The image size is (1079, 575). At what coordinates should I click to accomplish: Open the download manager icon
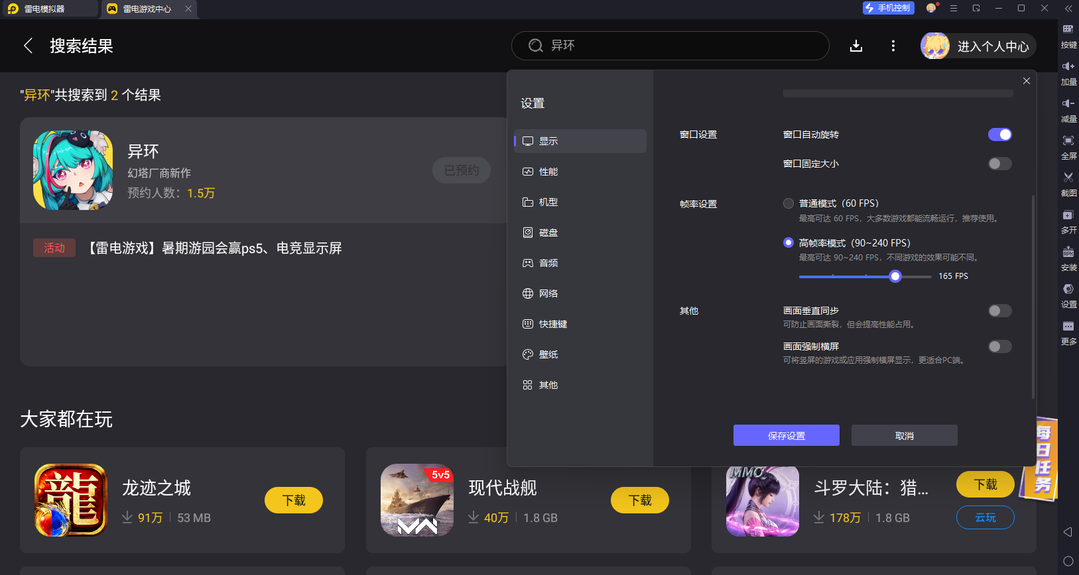tap(856, 46)
